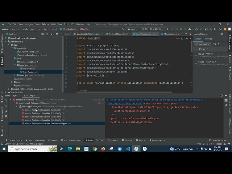
Task: Click select opened file target icon
Action: (x=43, y=34)
